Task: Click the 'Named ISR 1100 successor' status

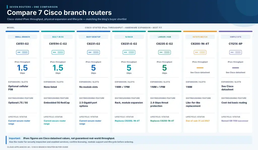Action: coord(235,121)
